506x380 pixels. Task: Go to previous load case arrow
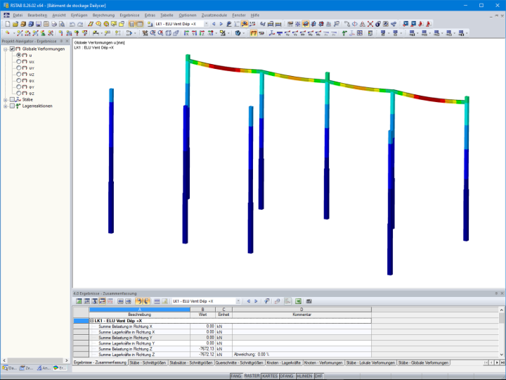coord(214,24)
